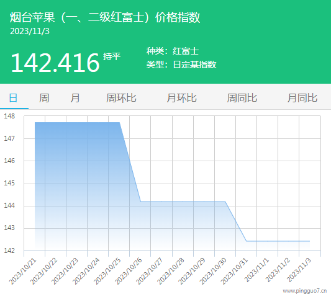
Task: Click the 2023/11/3 x-axis label
Action: (299, 270)
